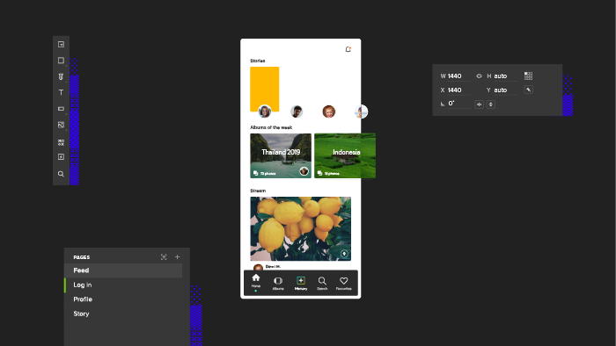Add a new page with plus icon

click(x=177, y=257)
